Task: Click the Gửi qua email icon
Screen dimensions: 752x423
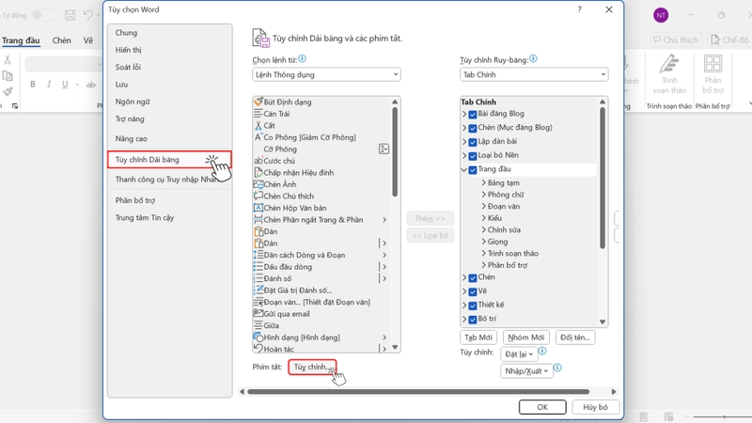Action: point(258,314)
